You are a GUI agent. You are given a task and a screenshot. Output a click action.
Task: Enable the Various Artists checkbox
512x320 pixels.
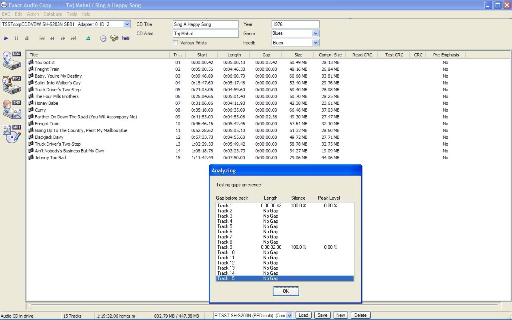click(x=175, y=43)
